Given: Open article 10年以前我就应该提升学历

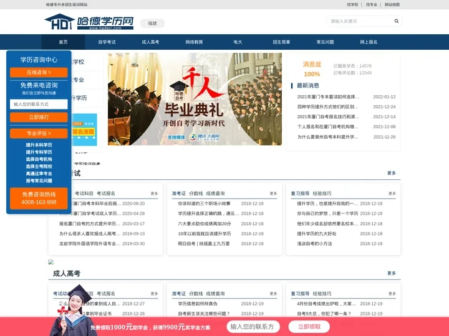Looking at the screenshot, I should (x=205, y=234).
